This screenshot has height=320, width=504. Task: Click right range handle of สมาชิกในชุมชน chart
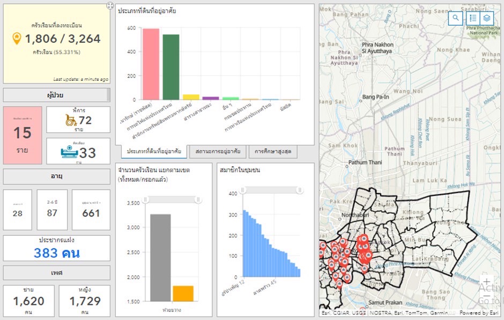point(299,190)
